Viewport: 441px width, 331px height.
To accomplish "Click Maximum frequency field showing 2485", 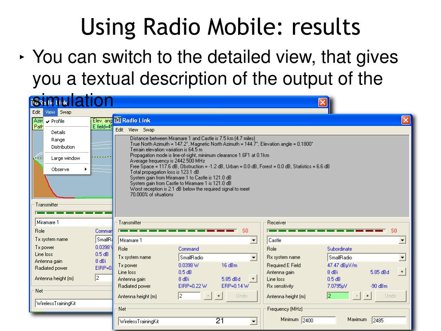I will tap(389, 320).
